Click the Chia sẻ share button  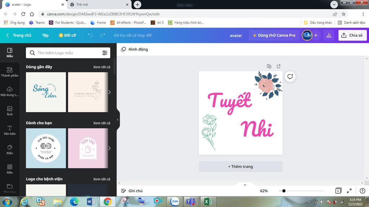(352, 35)
